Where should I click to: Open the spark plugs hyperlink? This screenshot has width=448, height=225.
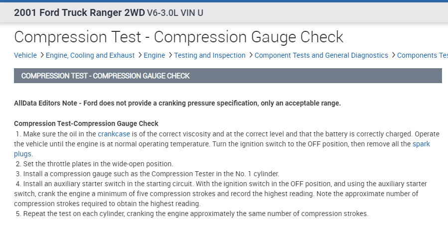(421, 144)
